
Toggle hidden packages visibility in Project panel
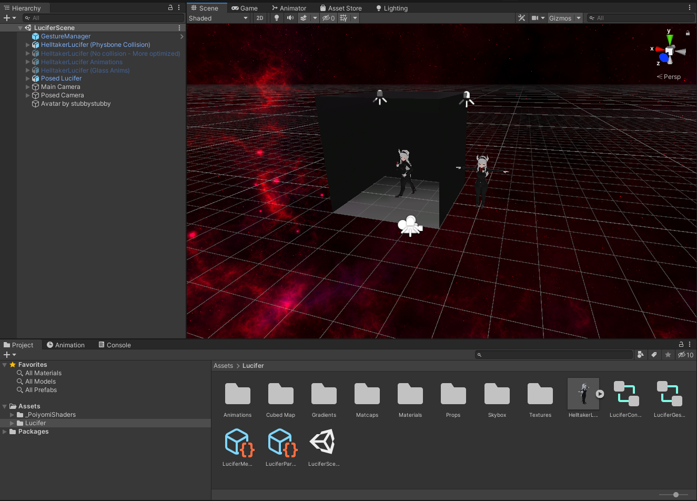pyautogui.click(x=685, y=355)
